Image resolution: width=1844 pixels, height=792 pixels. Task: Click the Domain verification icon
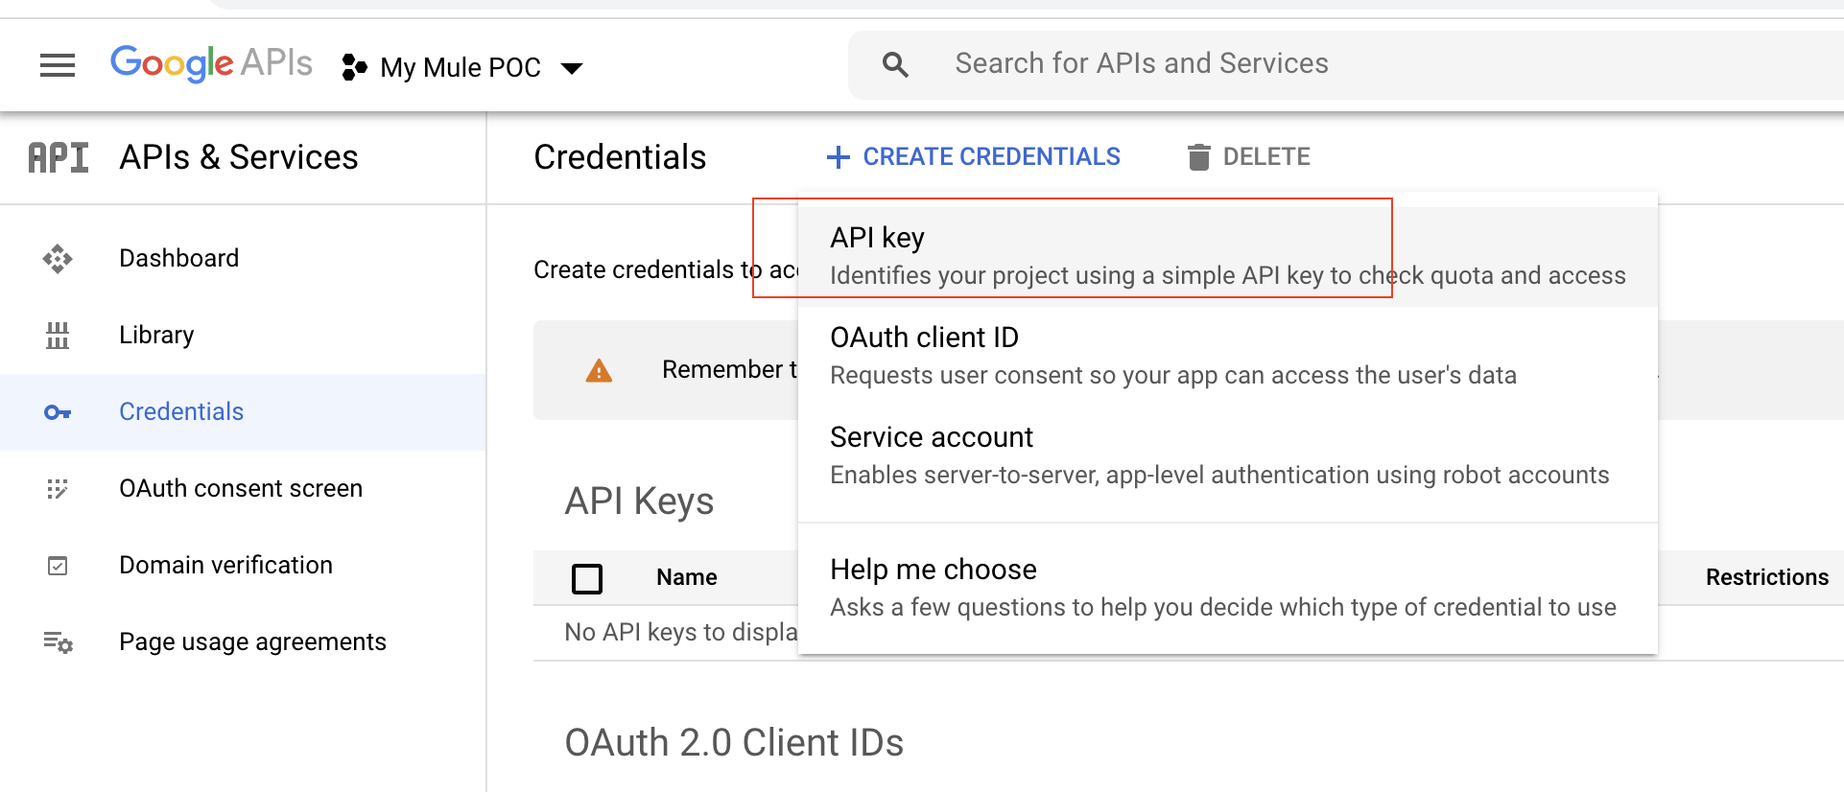click(58, 566)
